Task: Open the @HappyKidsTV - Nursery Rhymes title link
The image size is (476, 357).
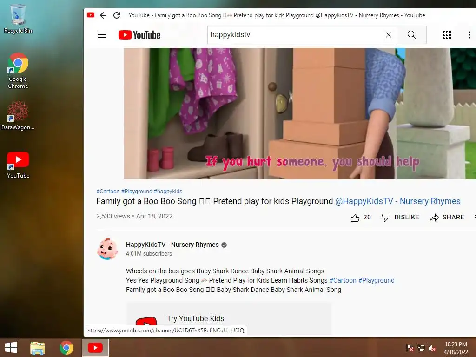Action: pos(398,201)
